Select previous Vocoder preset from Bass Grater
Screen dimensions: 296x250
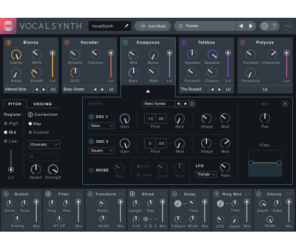coord(95,89)
